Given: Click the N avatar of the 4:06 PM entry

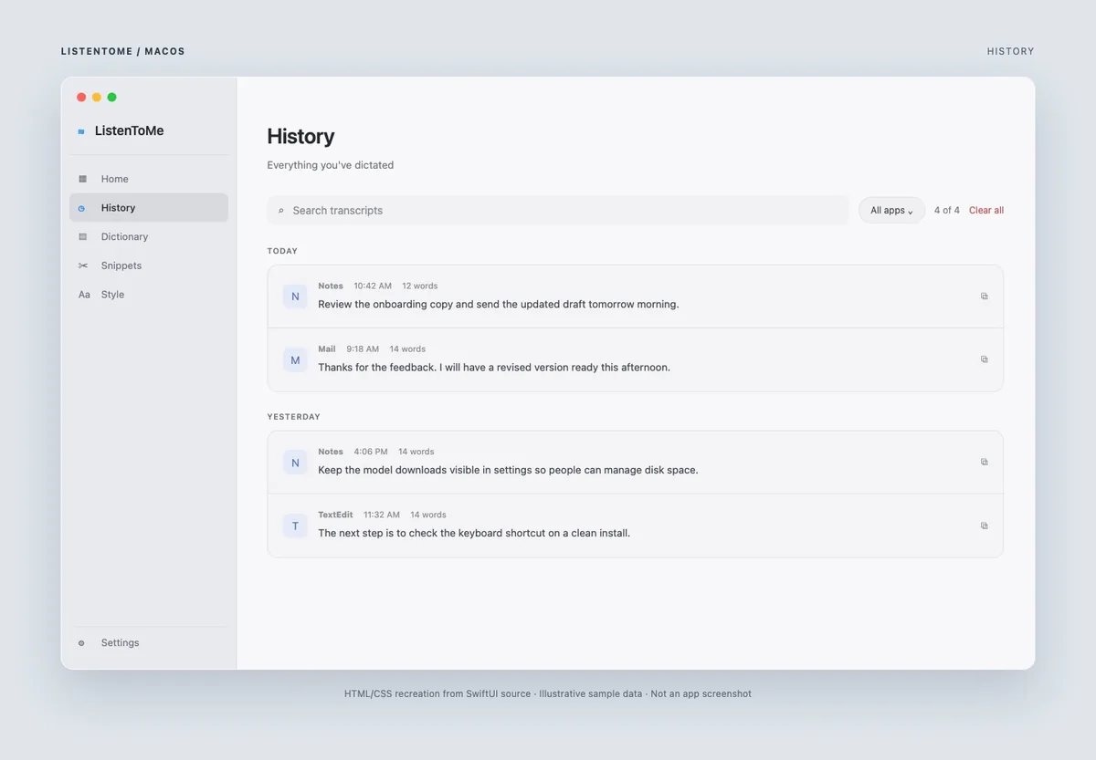Looking at the screenshot, I should pos(295,463).
